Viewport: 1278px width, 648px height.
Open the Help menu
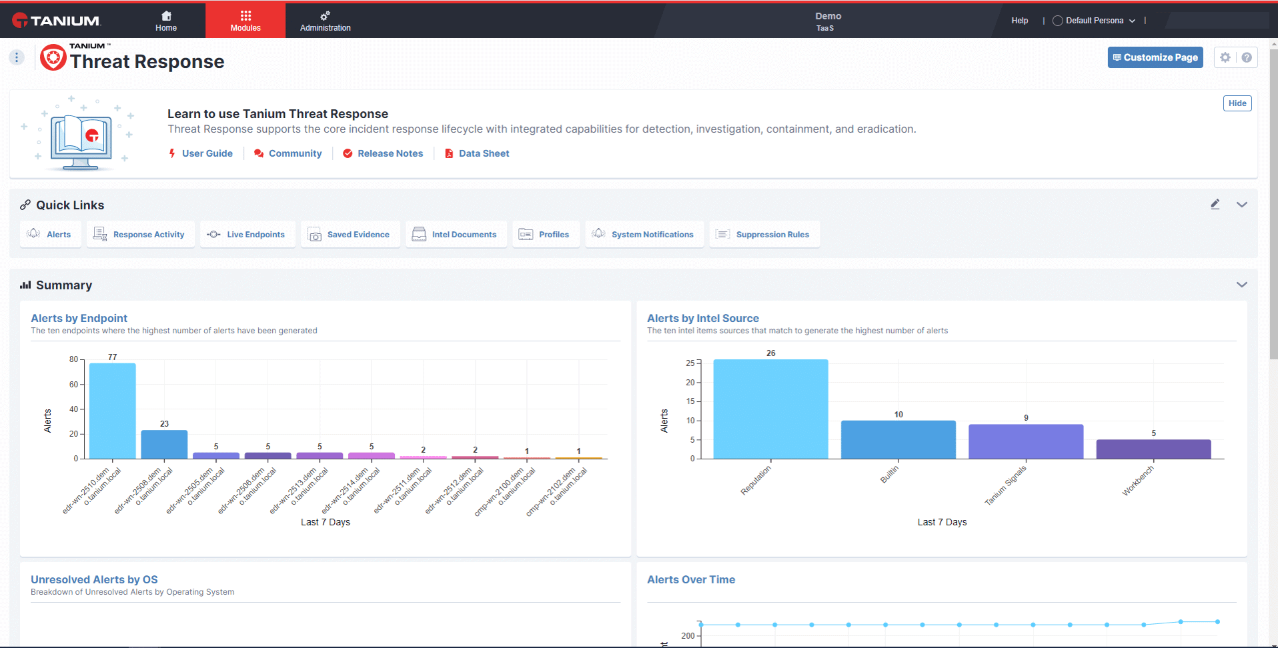(1019, 21)
